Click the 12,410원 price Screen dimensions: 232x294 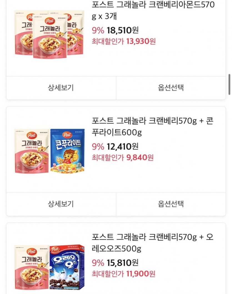click(123, 146)
